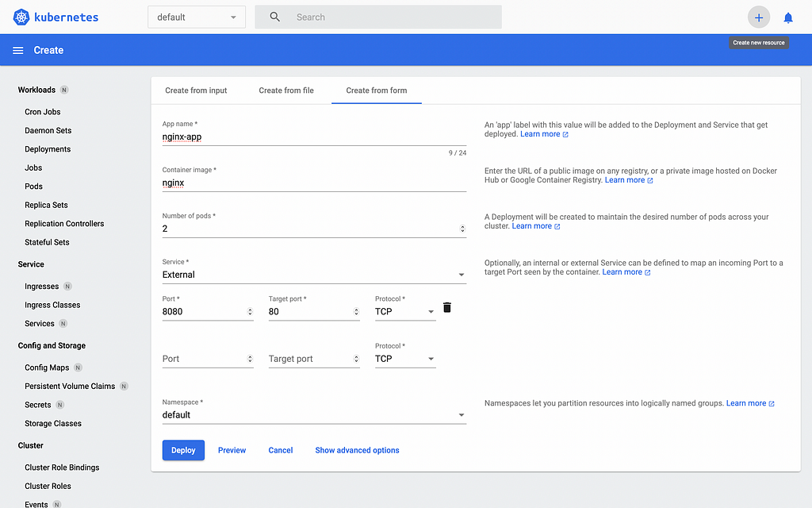This screenshot has width=812, height=508.
Task: Go to Pods in the sidebar
Action: point(33,187)
